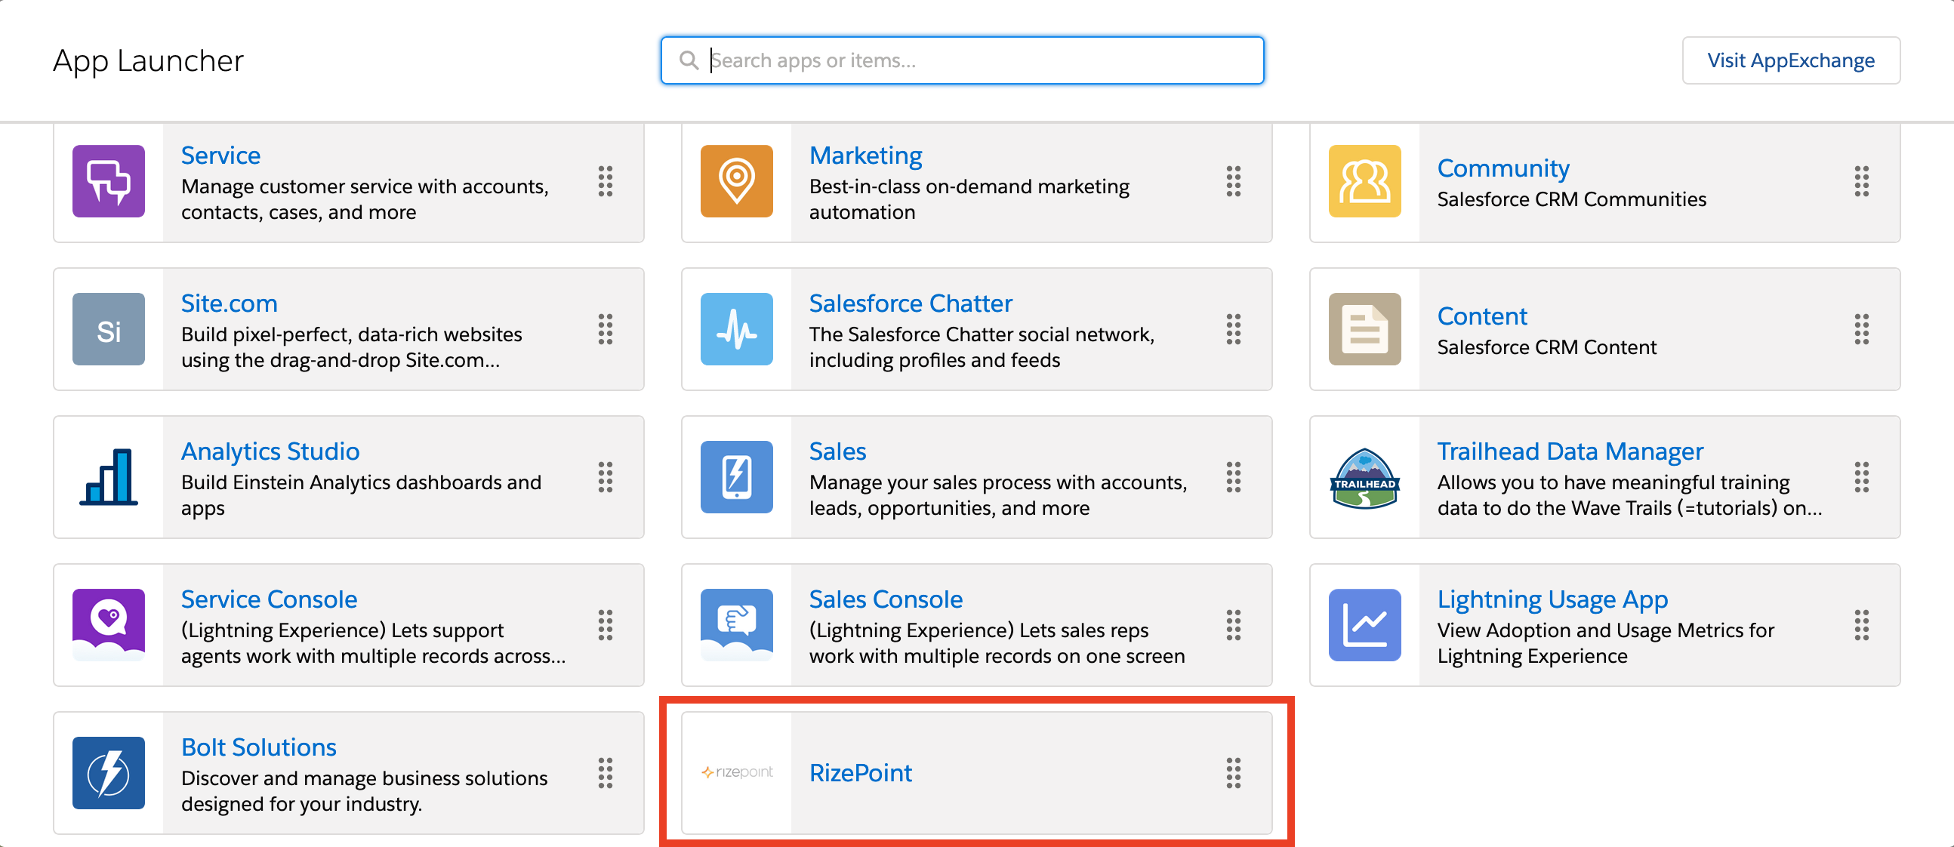This screenshot has width=1954, height=847.
Task: Click the drag handle on Service Console tile
Action: click(x=606, y=625)
